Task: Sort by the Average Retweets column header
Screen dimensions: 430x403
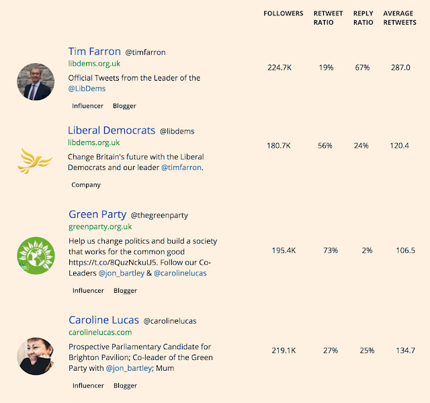Action: tap(401, 17)
